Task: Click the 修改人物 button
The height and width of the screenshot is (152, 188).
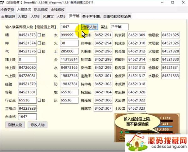Action: [x=38, y=125]
